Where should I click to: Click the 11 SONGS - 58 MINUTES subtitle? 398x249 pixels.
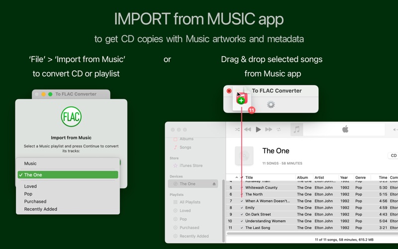pos(282,163)
